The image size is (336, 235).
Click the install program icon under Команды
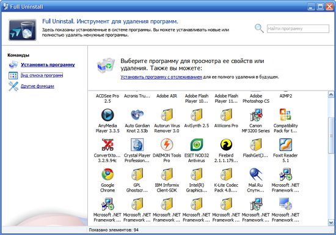click(13, 65)
